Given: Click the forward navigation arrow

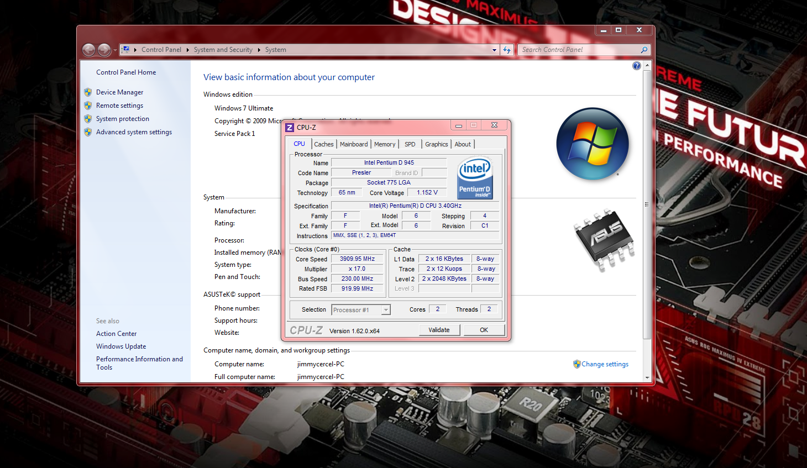Looking at the screenshot, I should tap(104, 50).
